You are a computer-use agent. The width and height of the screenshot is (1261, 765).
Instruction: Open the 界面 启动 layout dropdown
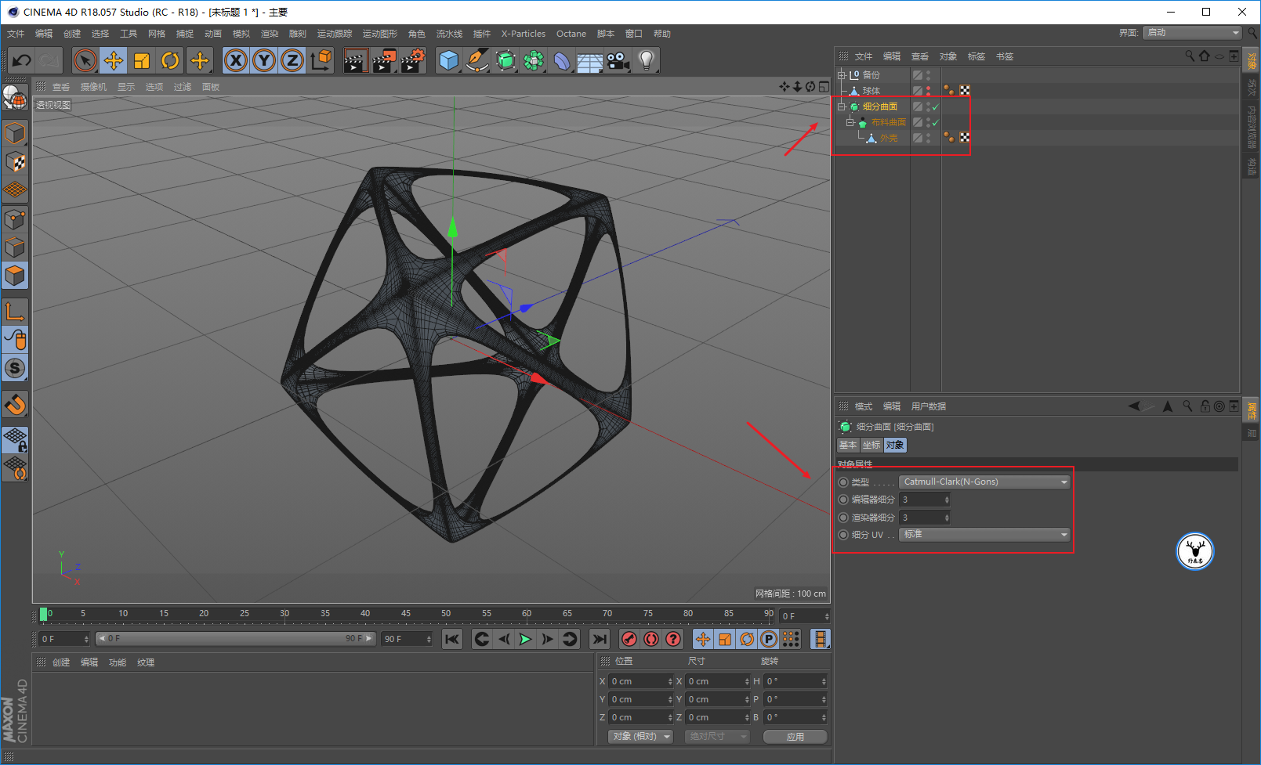[x=1192, y=32]
